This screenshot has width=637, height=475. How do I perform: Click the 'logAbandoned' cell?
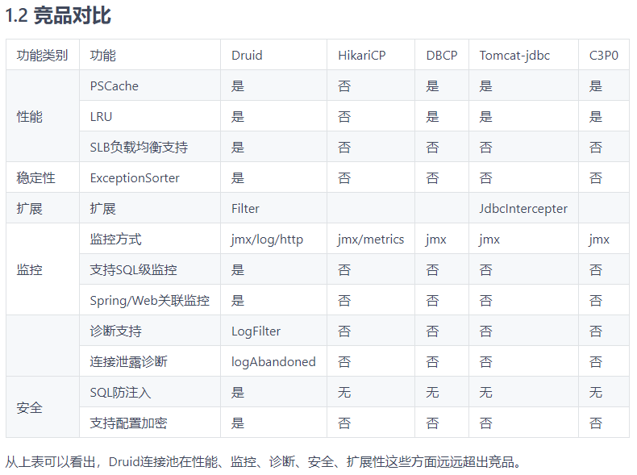click(x=273, y=361)
